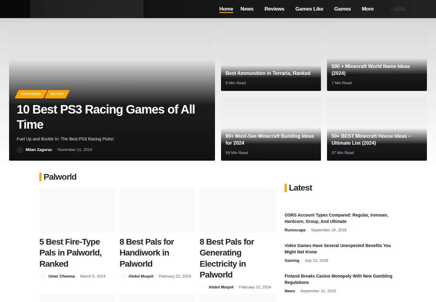Open 8 Best Pals for Handiwork article
436x302 pixels.
tap(147, 253)
